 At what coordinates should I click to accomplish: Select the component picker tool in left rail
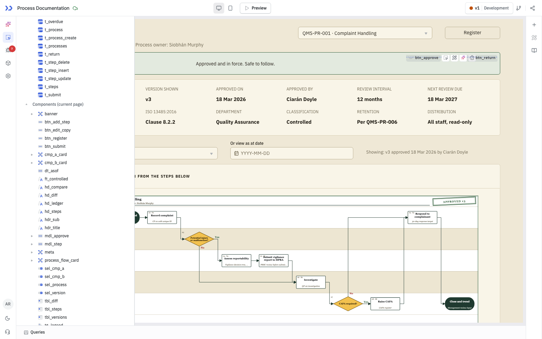(x=8, y=37)
